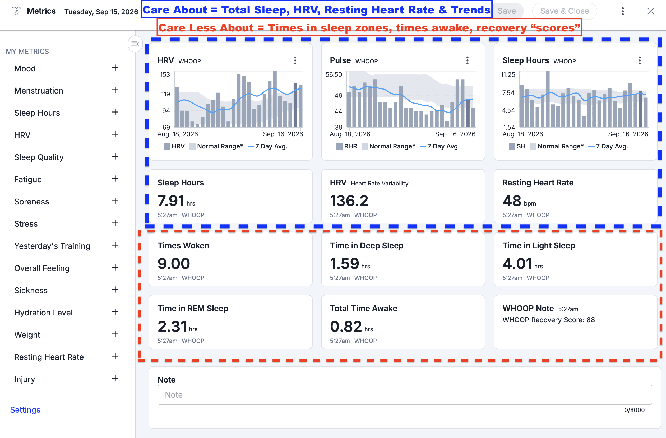This screenshot has width=666, height=438.
Task: Click the plus next to Sleep Quality
Action: click(x=115, y=157)
